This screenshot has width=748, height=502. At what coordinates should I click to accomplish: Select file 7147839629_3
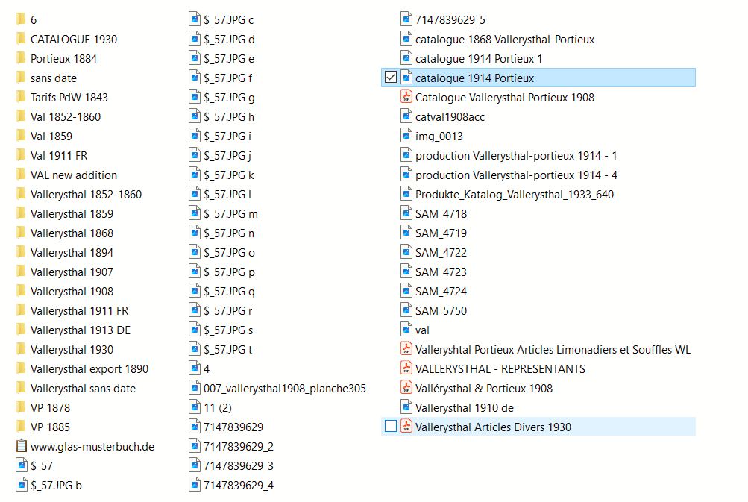coord(231,465)
